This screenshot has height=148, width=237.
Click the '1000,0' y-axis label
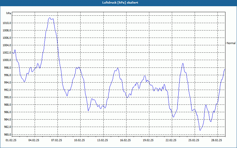pos(7,60)
